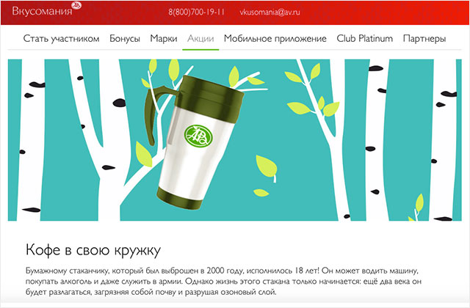Click the green AV emblem on the mug
This screenshot has width=470, height=308.
[x=198, y=136]
